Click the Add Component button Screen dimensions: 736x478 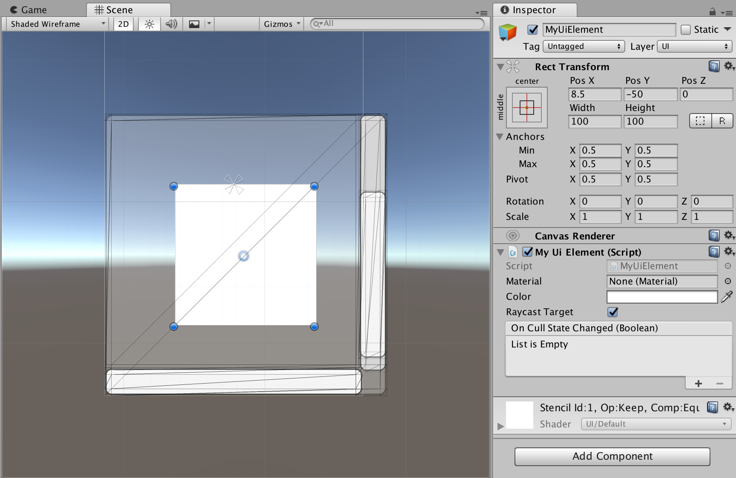click(612, 456)
